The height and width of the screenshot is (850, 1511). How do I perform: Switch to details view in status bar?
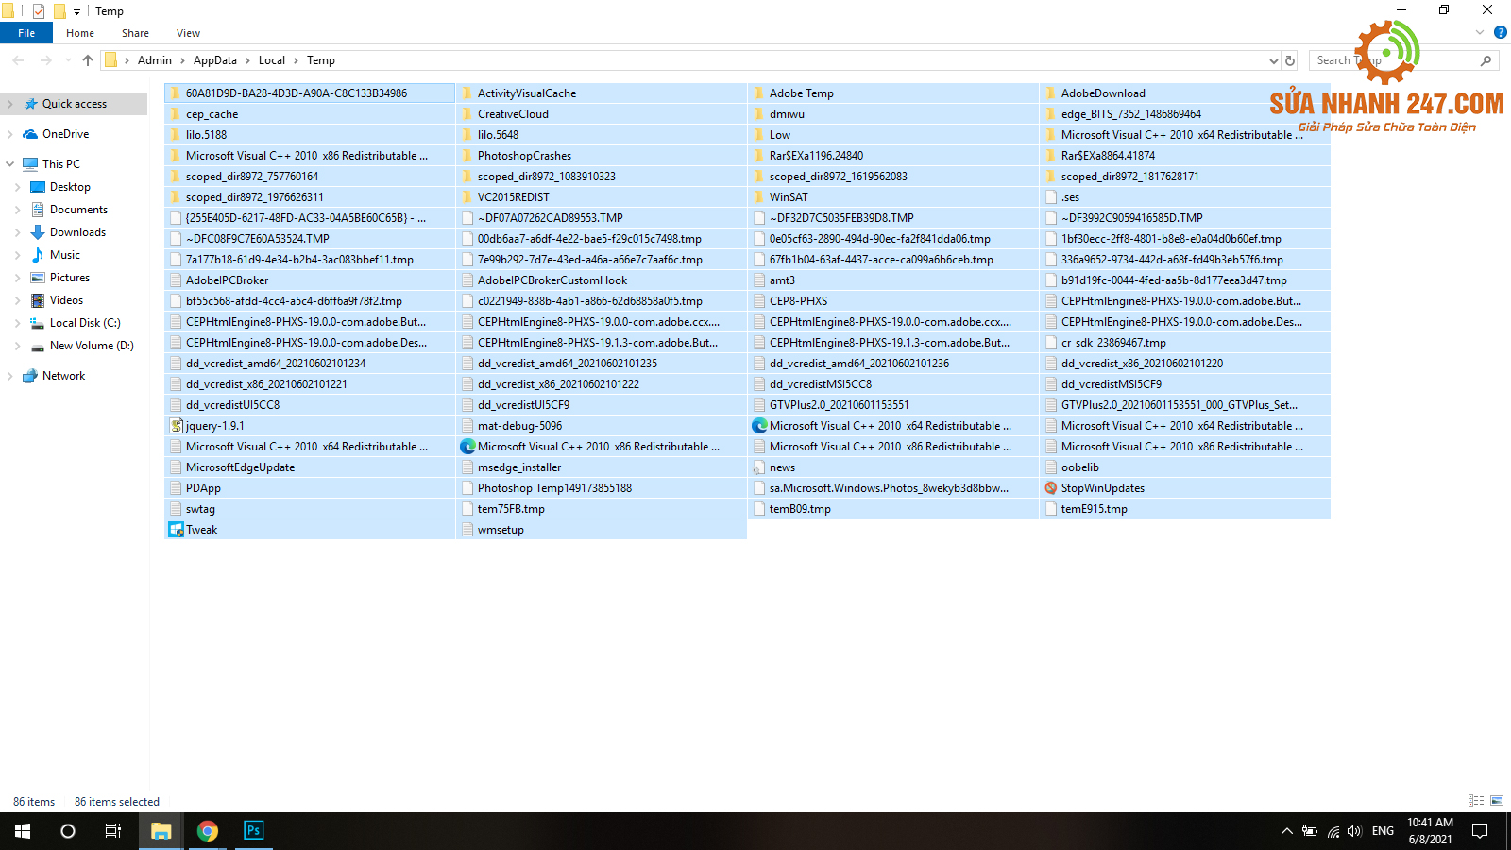tap(1476, 801)
